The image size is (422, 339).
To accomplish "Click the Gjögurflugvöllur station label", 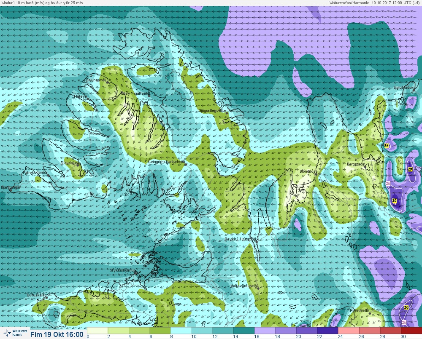I will [x=212, y=111].
